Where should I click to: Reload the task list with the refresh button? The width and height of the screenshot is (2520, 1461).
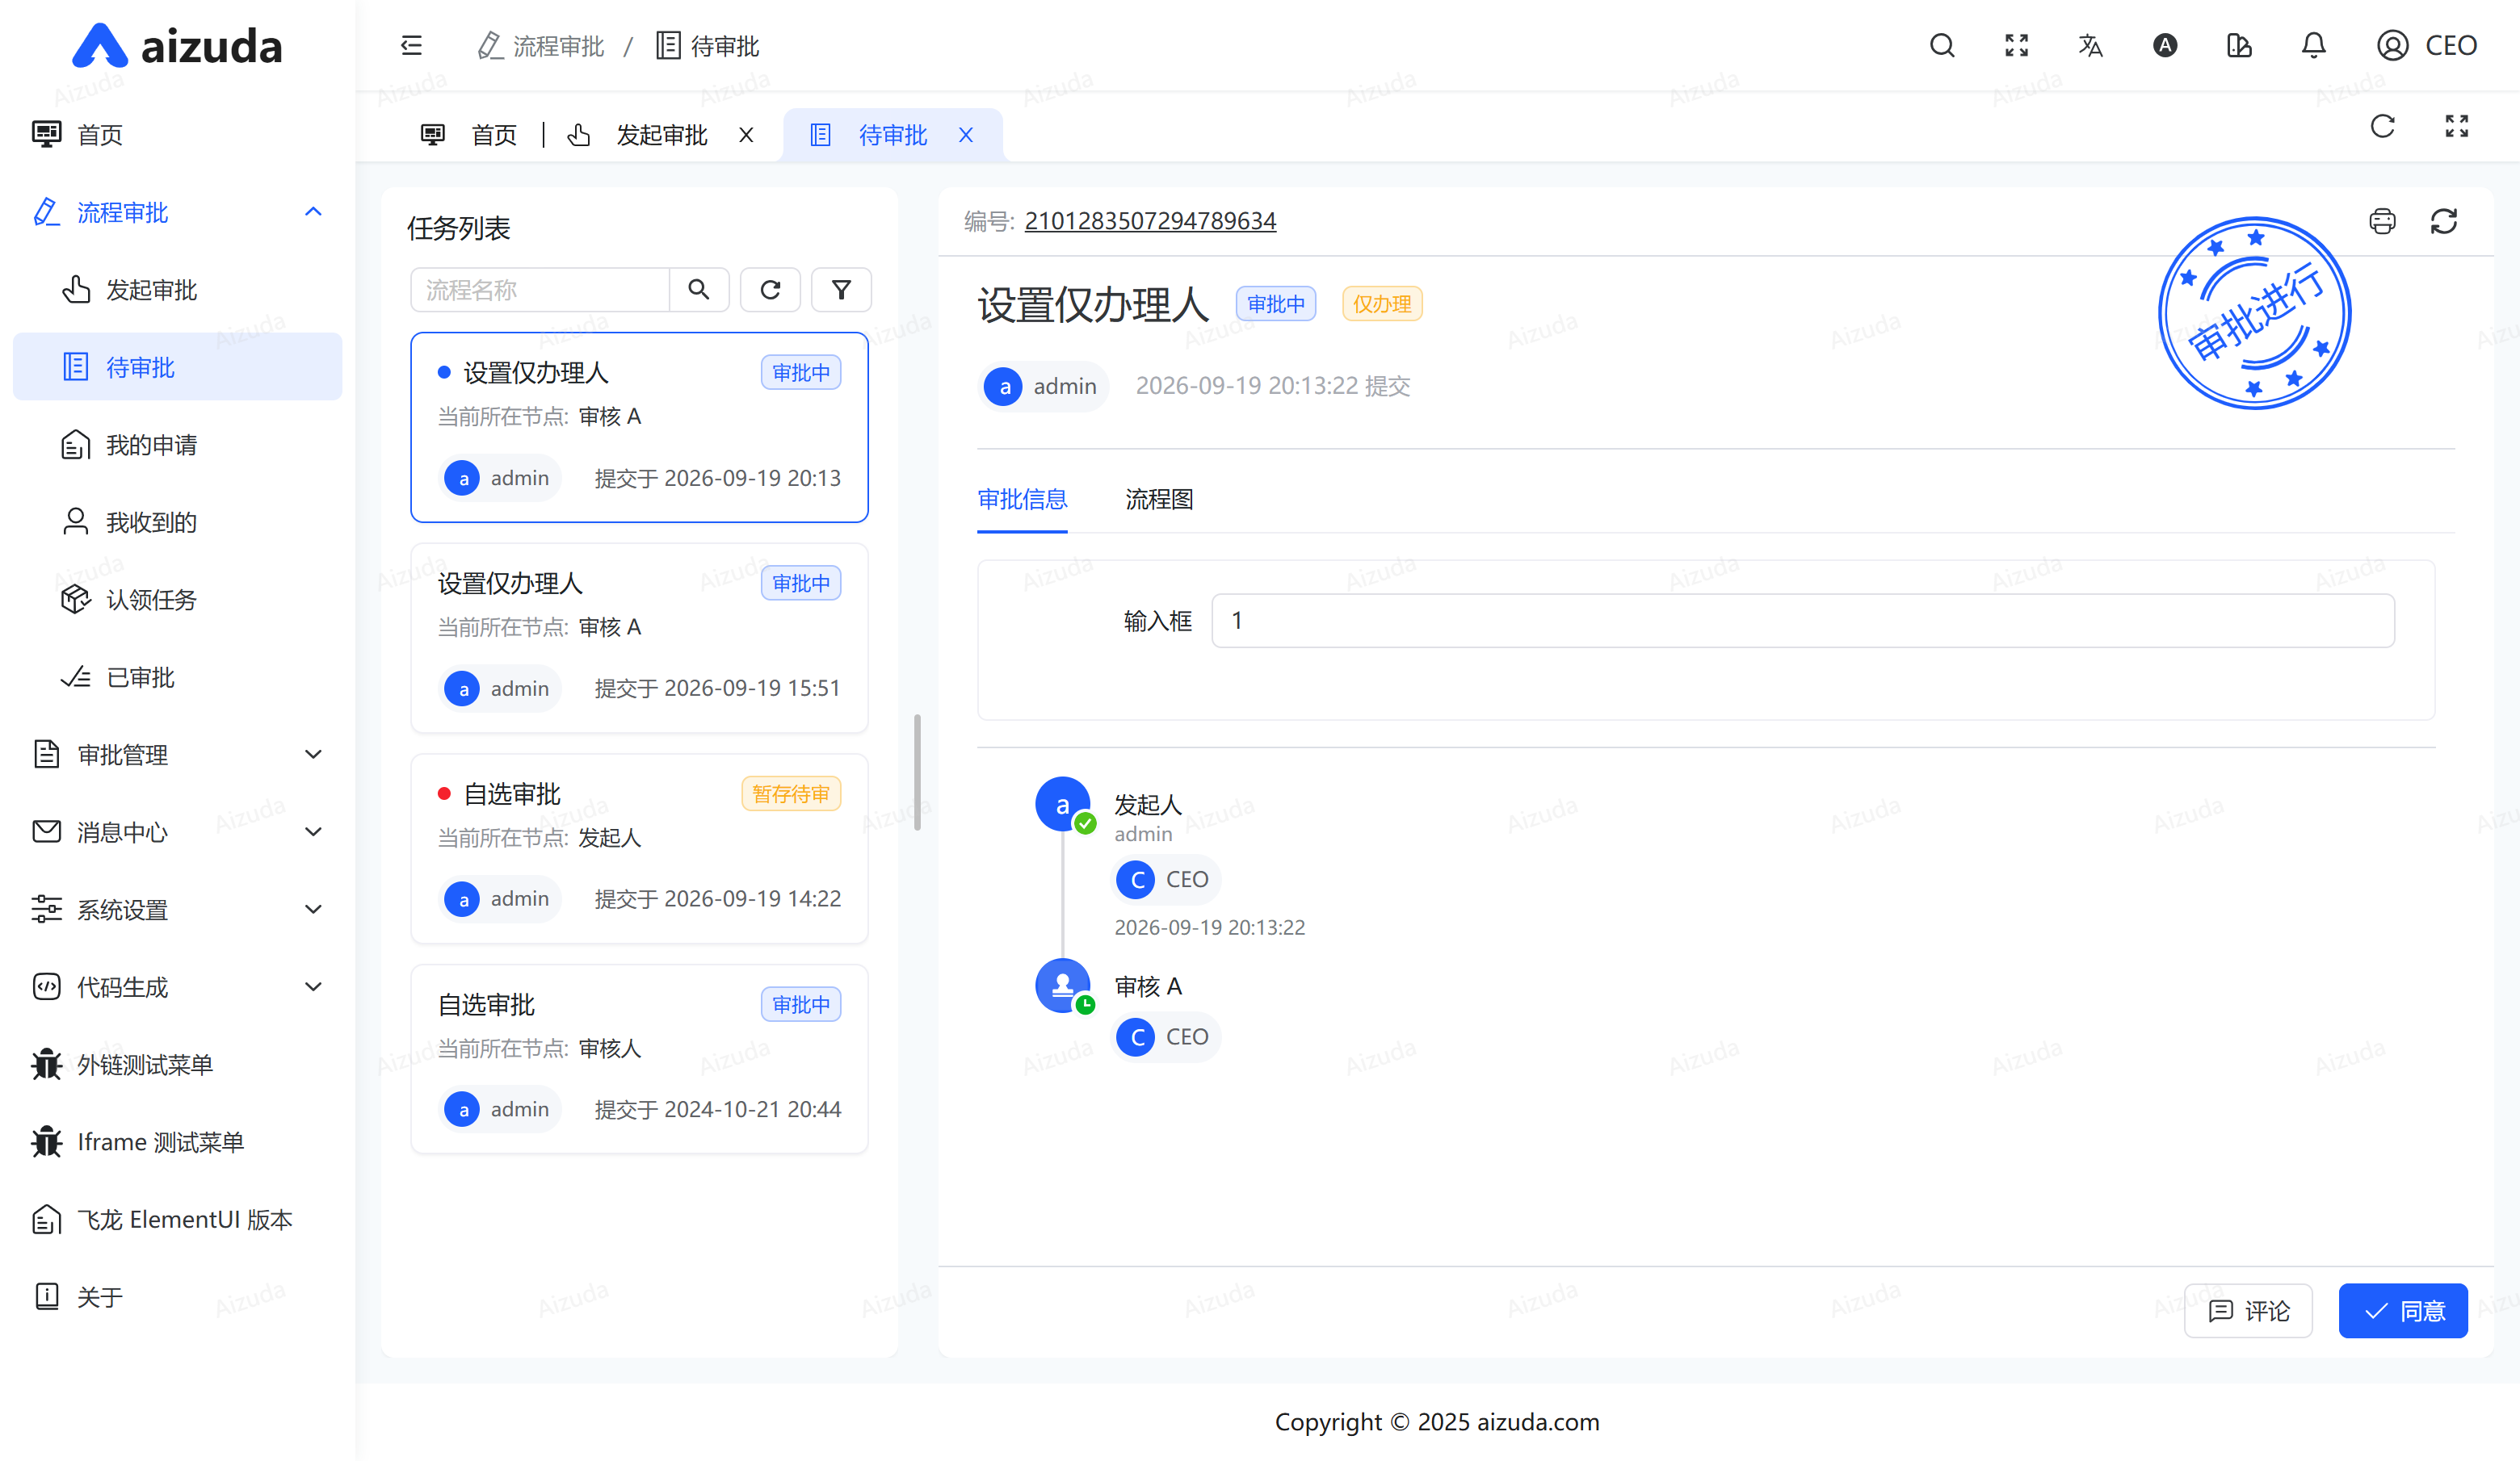[770, 290]
